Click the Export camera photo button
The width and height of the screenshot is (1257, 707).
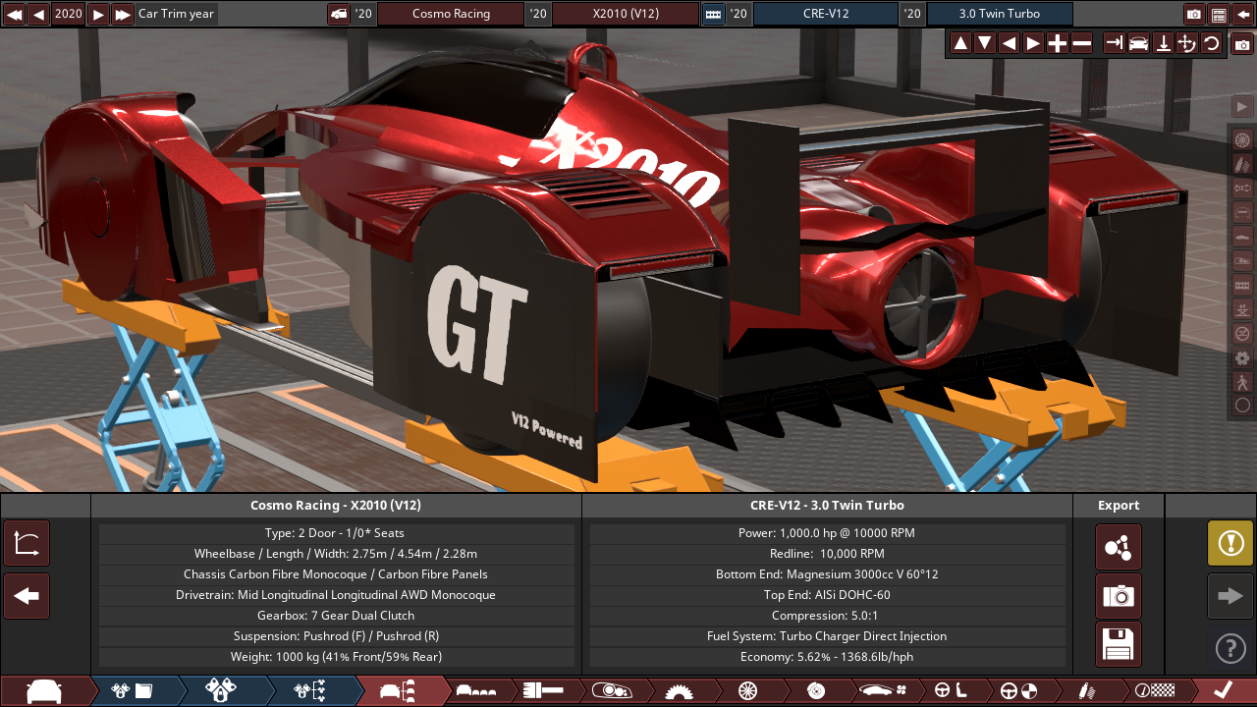tap(1119, 596)
